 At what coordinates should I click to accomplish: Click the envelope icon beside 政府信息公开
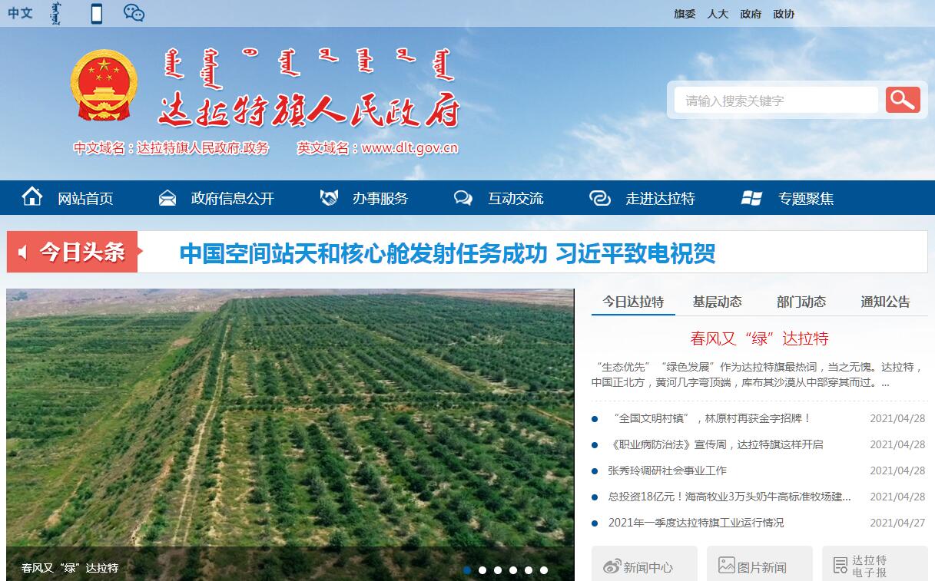click(167, 198)
